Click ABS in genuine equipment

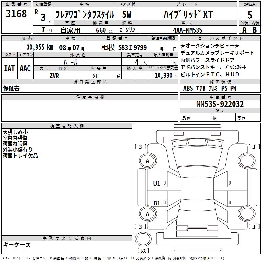[x=188, y=88]
